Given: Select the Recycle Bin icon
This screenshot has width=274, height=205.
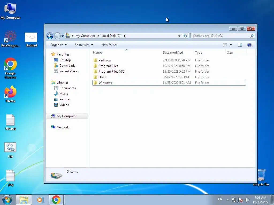Looking at the screenshot, I should point(261,177).
